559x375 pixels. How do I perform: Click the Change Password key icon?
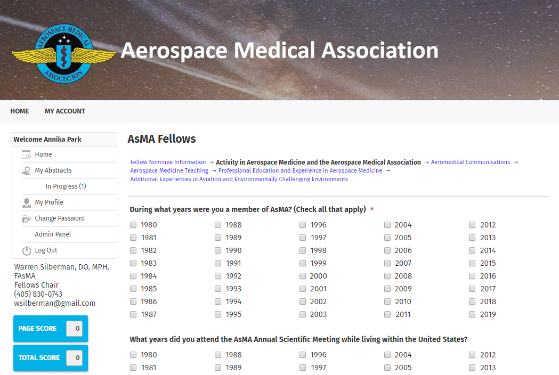tap(27, 219)
